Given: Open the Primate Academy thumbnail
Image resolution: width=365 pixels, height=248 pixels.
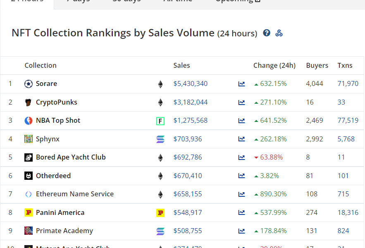Looking at the screenshot, I should coord(29,231).
